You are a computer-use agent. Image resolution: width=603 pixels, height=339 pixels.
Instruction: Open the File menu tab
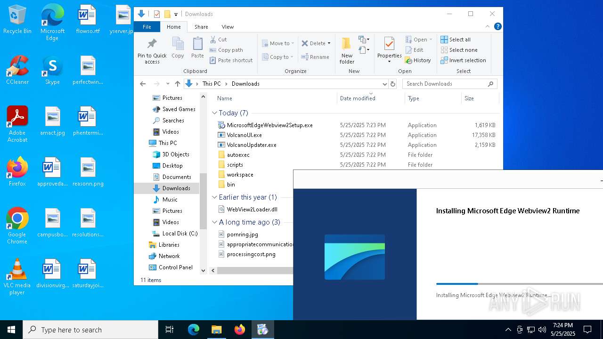pos(147,27)
